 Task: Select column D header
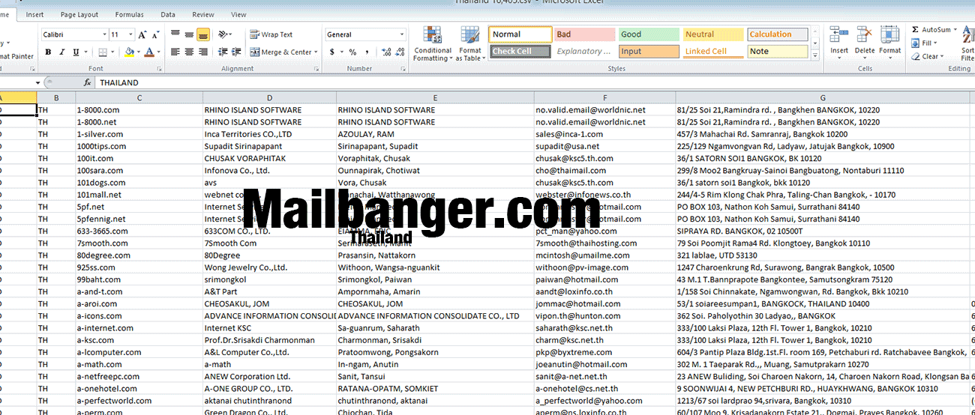[269, 97]
